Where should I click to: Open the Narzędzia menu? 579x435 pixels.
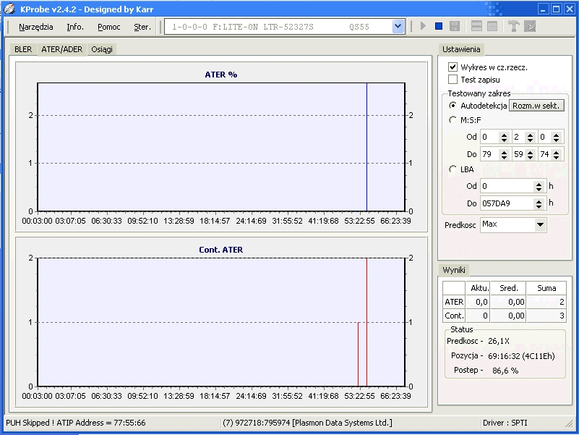(36, 27)
